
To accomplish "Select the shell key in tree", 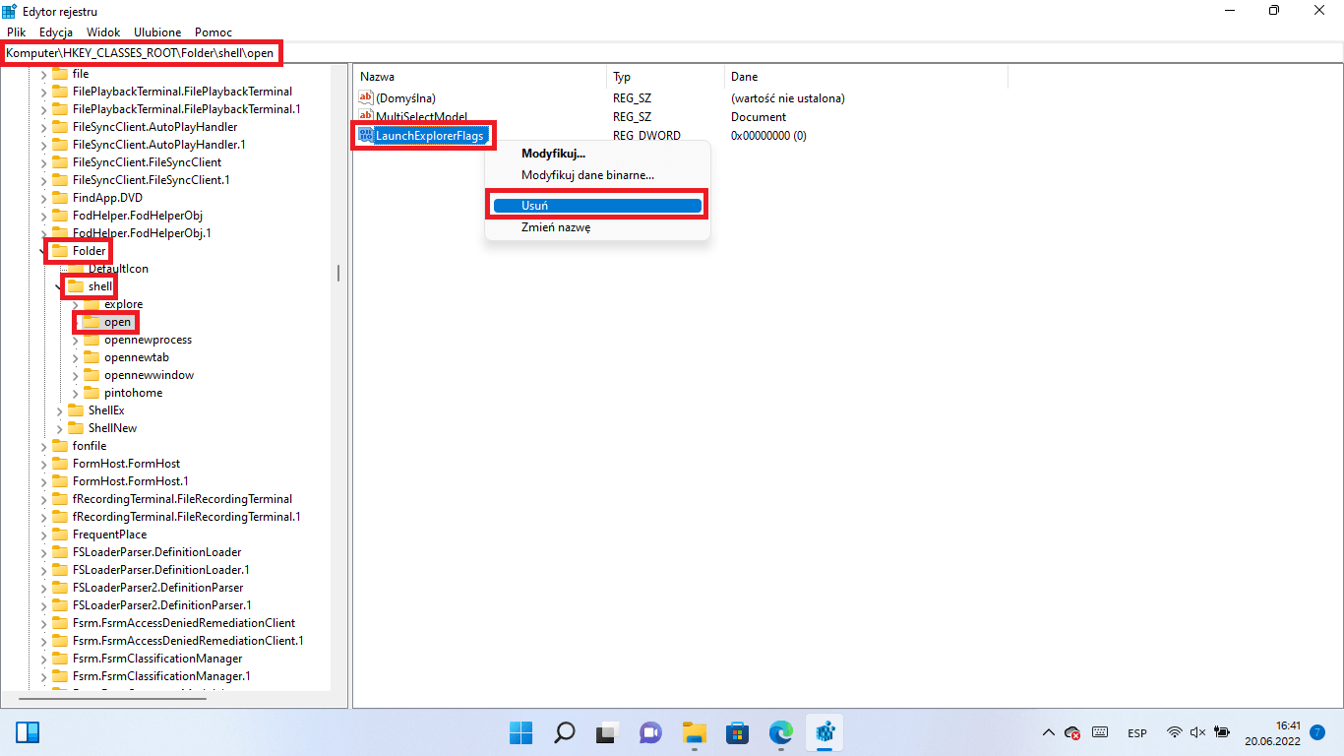I will click(x=100, y=286).
